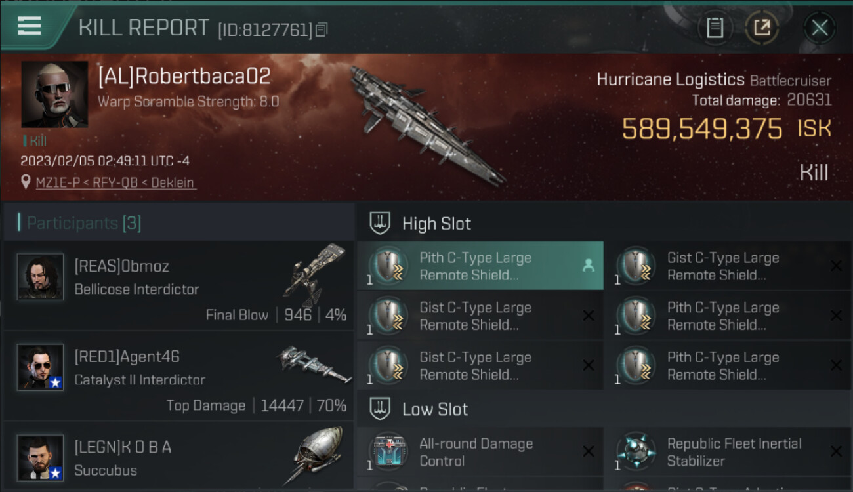
Task: Open K O B A's participant portrait
Action: point(41,458)
